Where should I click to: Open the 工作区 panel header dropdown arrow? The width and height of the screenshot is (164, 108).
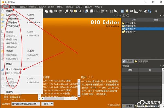tap(160, 16)
